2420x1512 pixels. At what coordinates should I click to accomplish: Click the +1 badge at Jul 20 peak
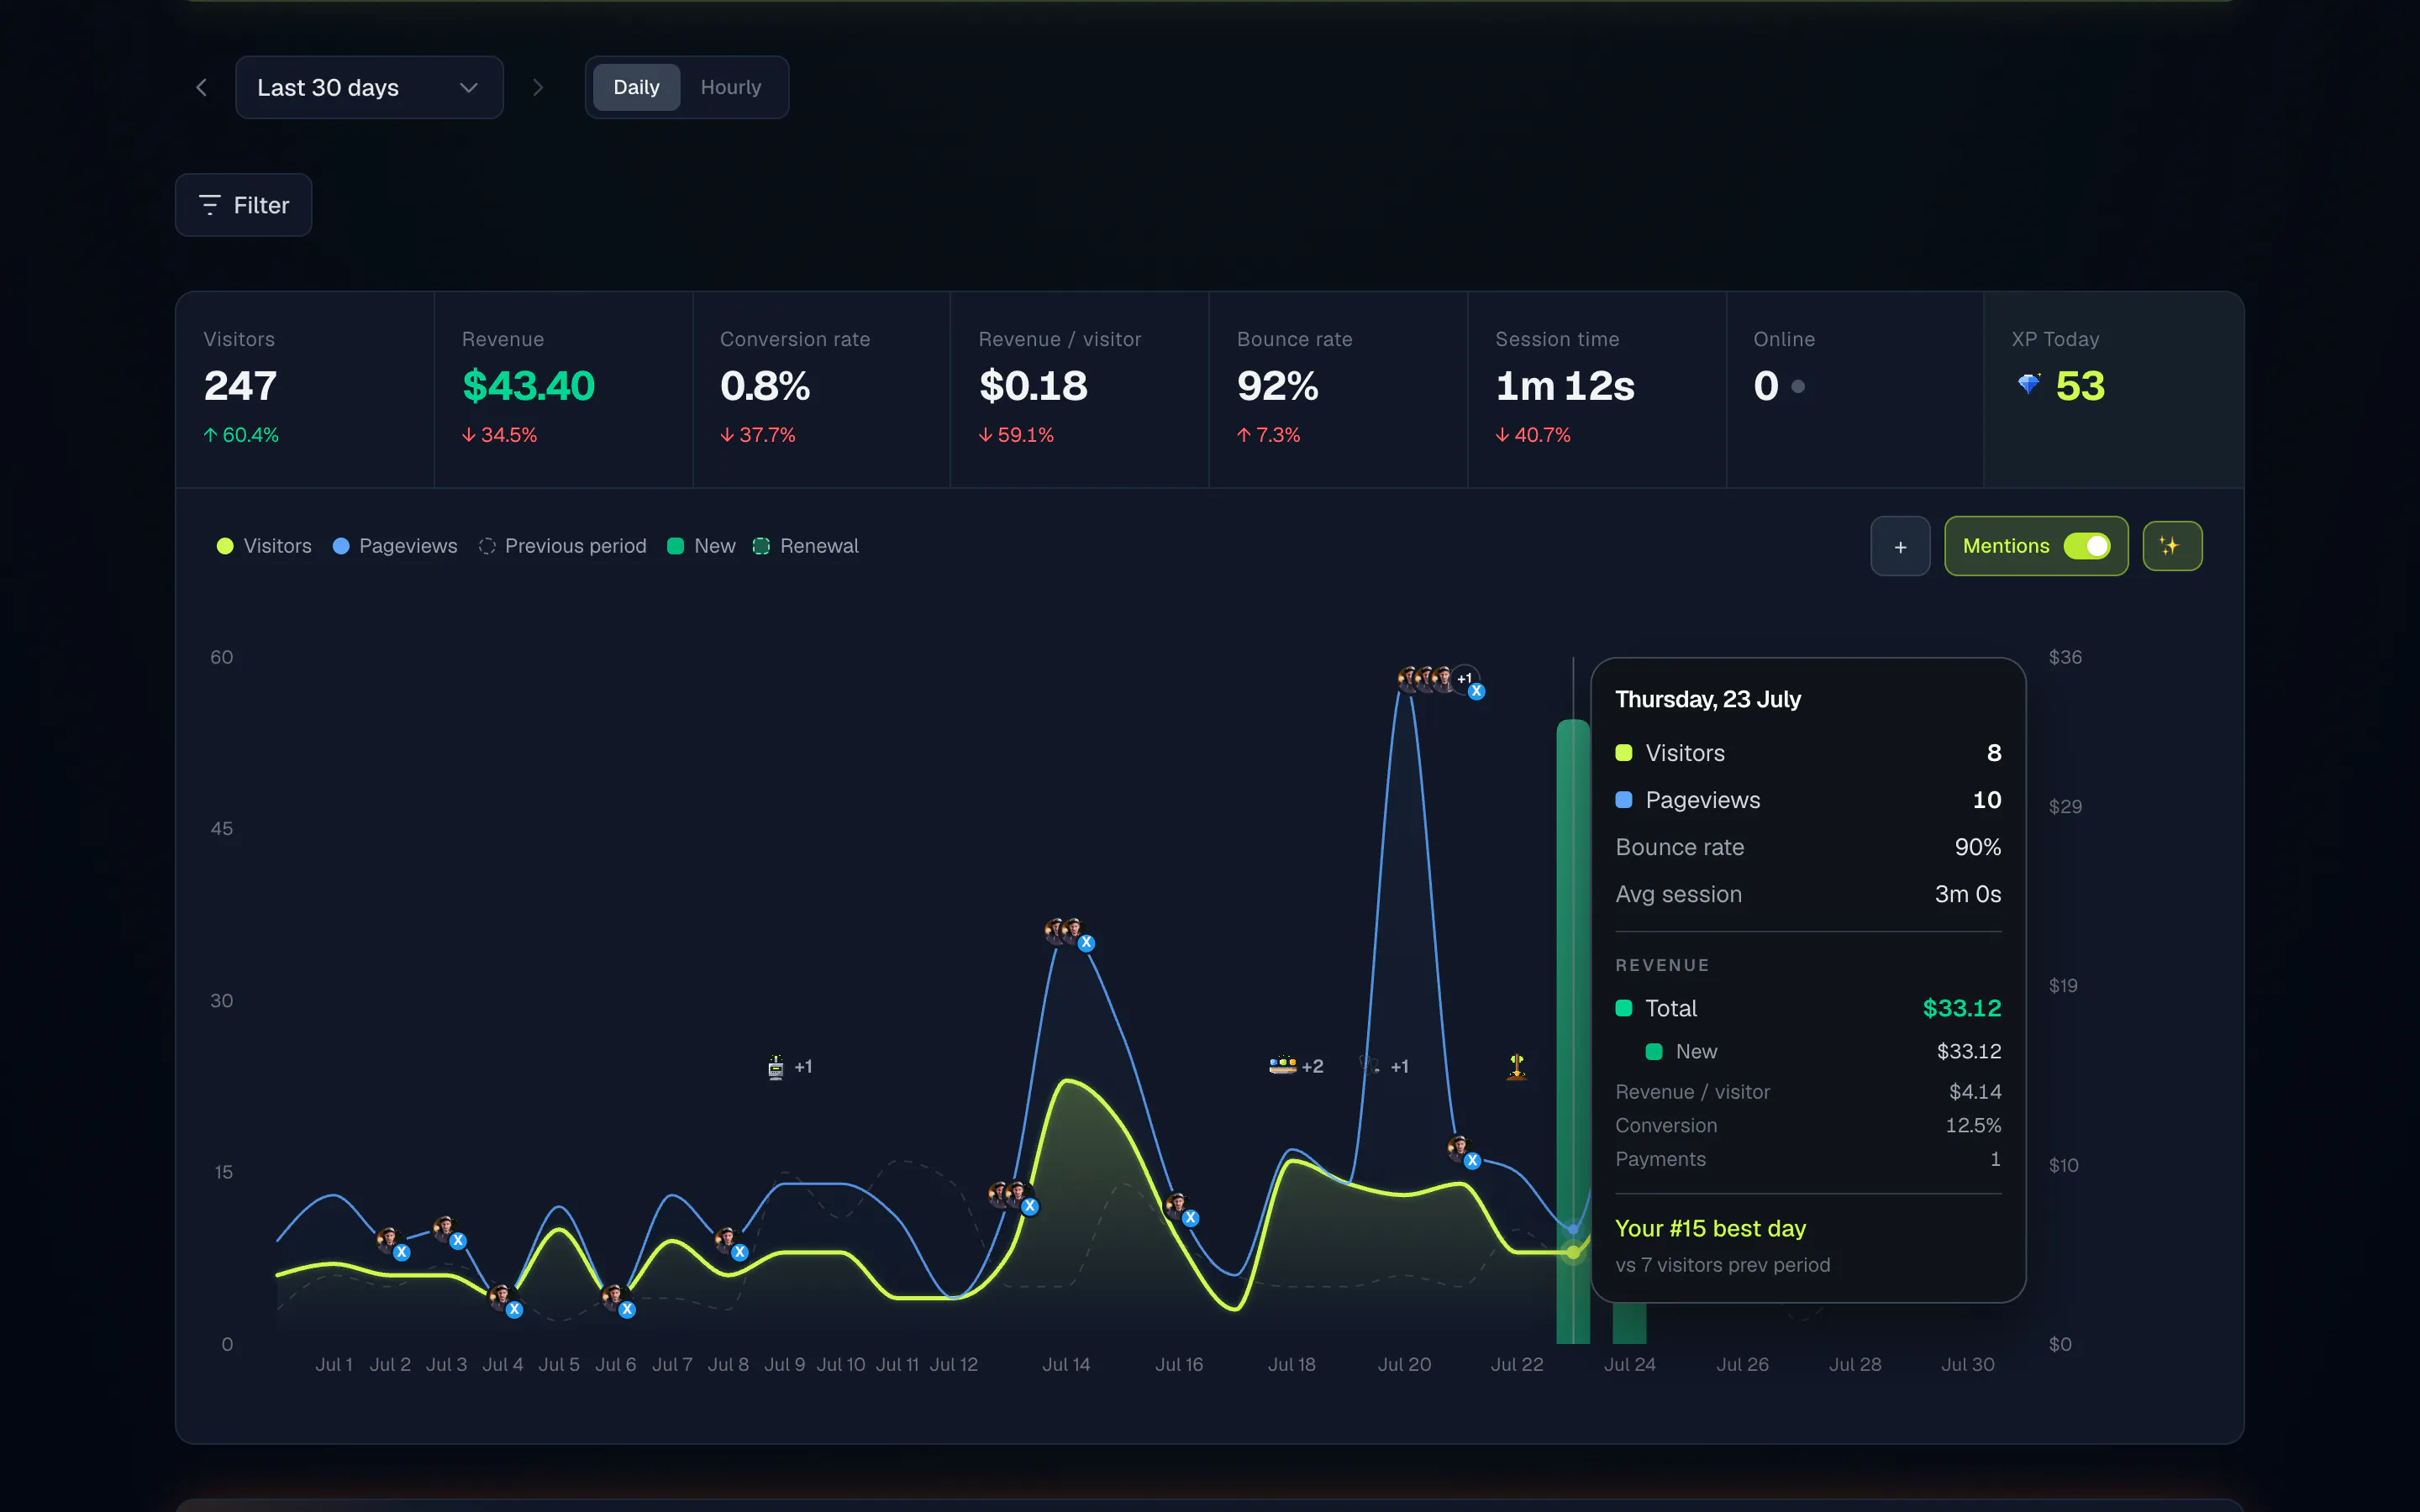[x=1465, y=679]
